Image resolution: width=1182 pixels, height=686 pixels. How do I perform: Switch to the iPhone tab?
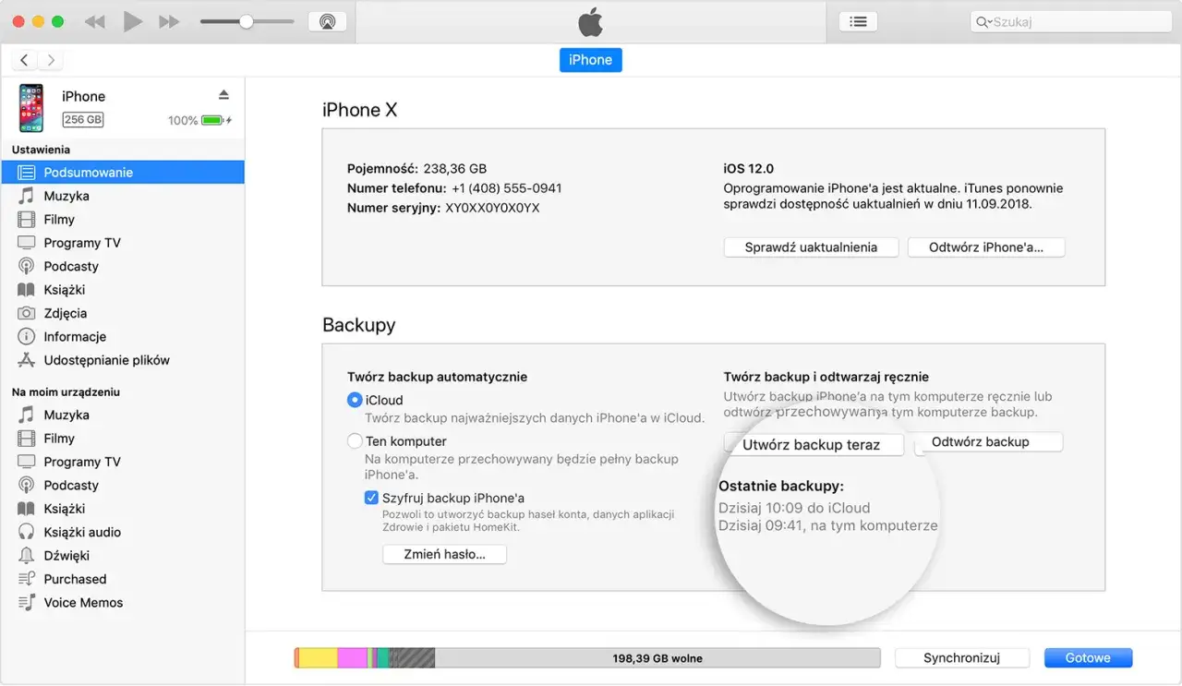click(590, 59)
